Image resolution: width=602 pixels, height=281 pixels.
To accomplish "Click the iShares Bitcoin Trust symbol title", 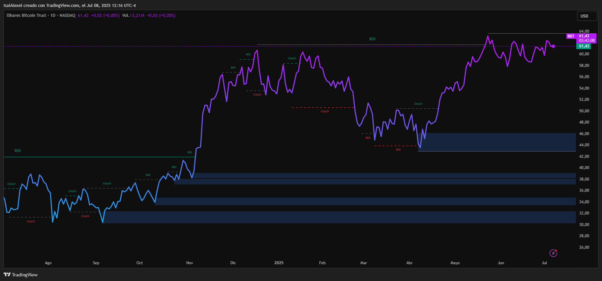I will [26, 15].
